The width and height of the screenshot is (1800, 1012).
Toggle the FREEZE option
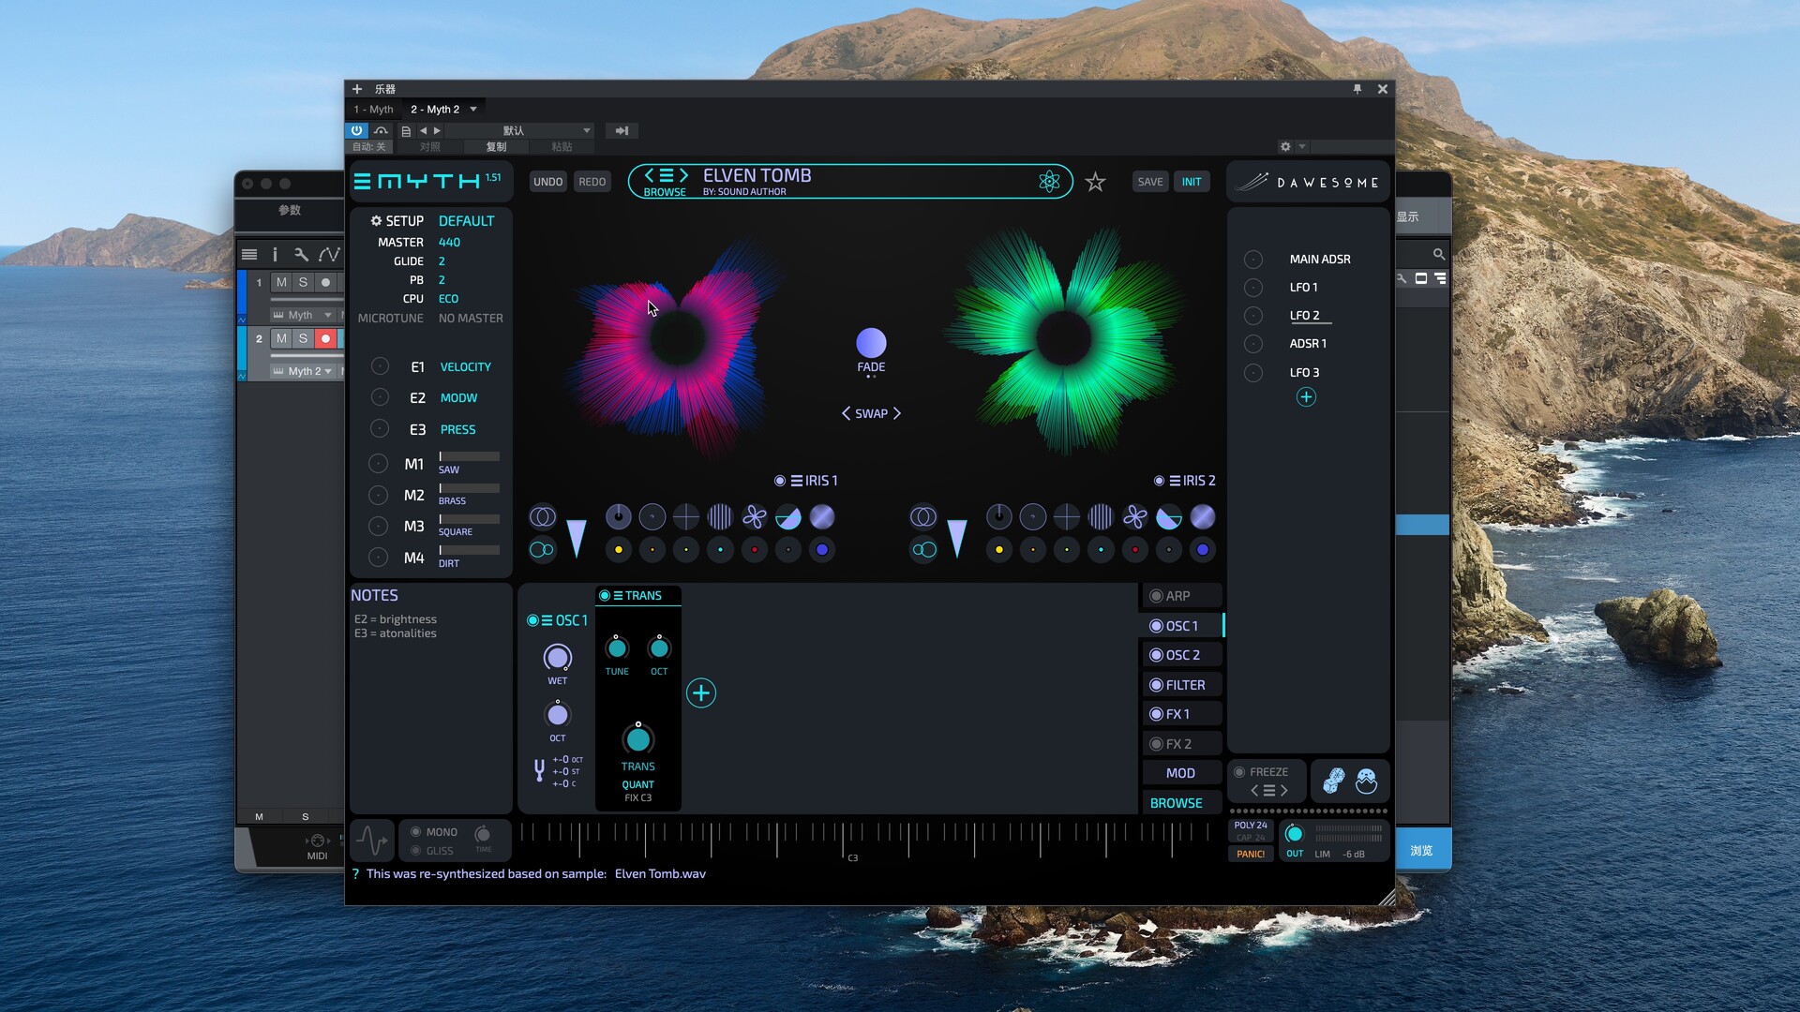[x=1239, y=772]
